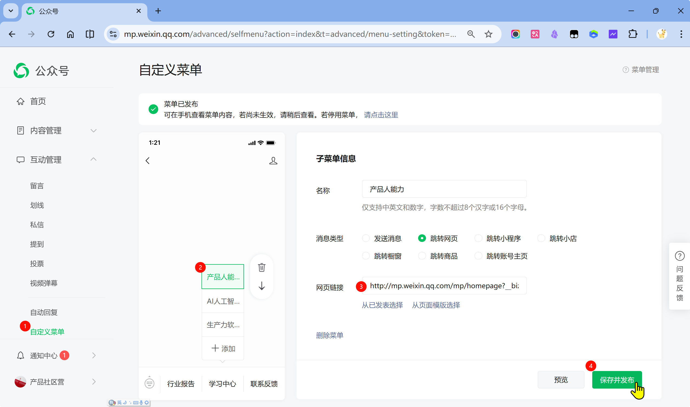Screen dimensions: 690x407
Task: Click the 网页链接 URL input field
Action: [x=444, y=286]
